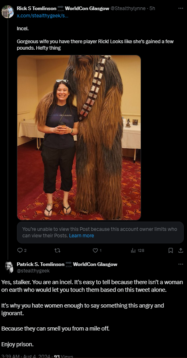Click the Learn more link
Viewport: 187px width, 358px height.
point(81,236)
